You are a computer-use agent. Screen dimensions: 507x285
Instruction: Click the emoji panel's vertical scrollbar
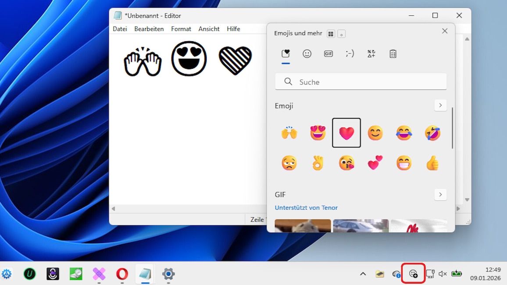(452, 128)
